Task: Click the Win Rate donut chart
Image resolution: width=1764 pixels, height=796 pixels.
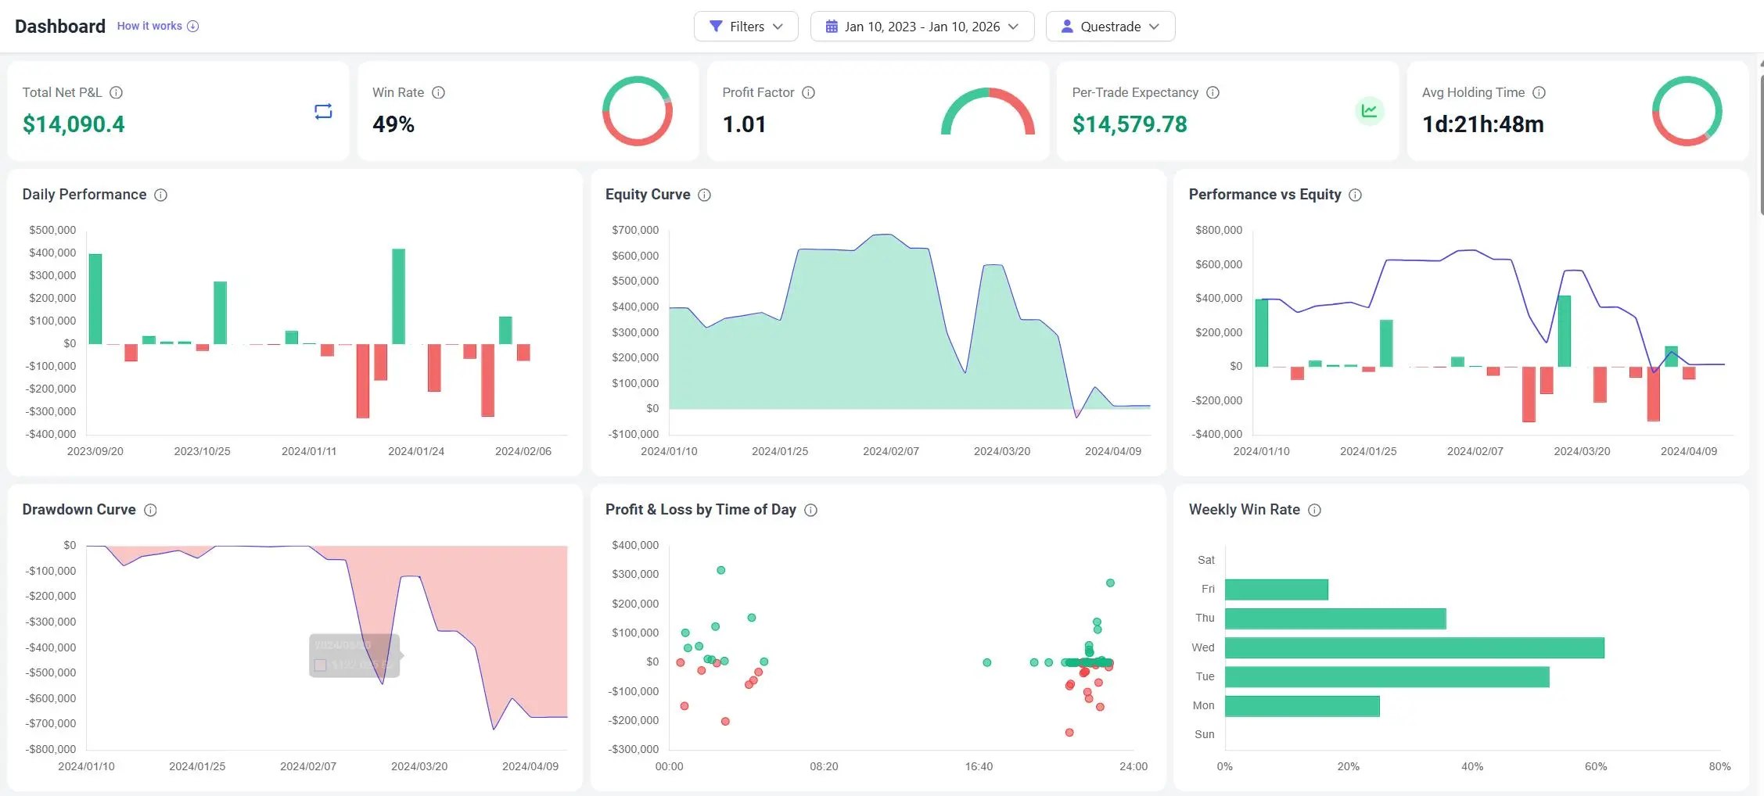Action: pos(638,111)
